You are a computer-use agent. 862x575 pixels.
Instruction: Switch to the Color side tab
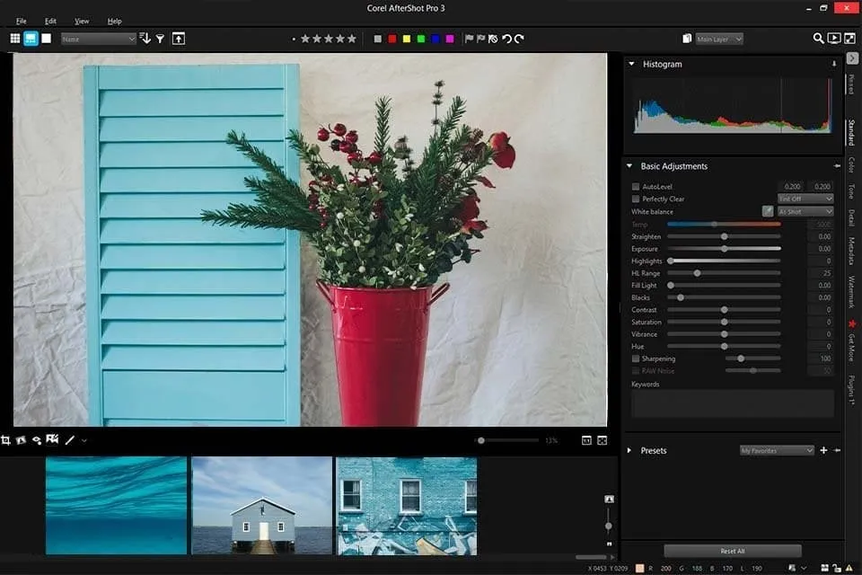(851, 165)
